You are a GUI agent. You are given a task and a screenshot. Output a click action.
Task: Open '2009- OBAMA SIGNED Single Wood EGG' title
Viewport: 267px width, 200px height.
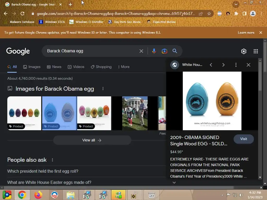pos(199,140)
